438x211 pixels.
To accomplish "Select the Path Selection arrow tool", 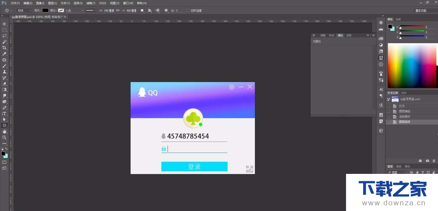I will click(x=4, y=119).
